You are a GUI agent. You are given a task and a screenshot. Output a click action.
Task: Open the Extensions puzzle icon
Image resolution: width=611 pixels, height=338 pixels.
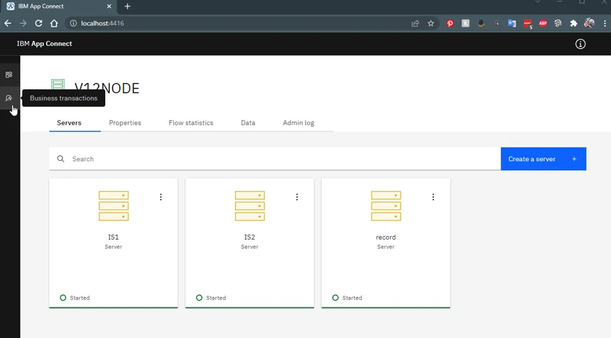pyautogui.click(x=574, y=24)
